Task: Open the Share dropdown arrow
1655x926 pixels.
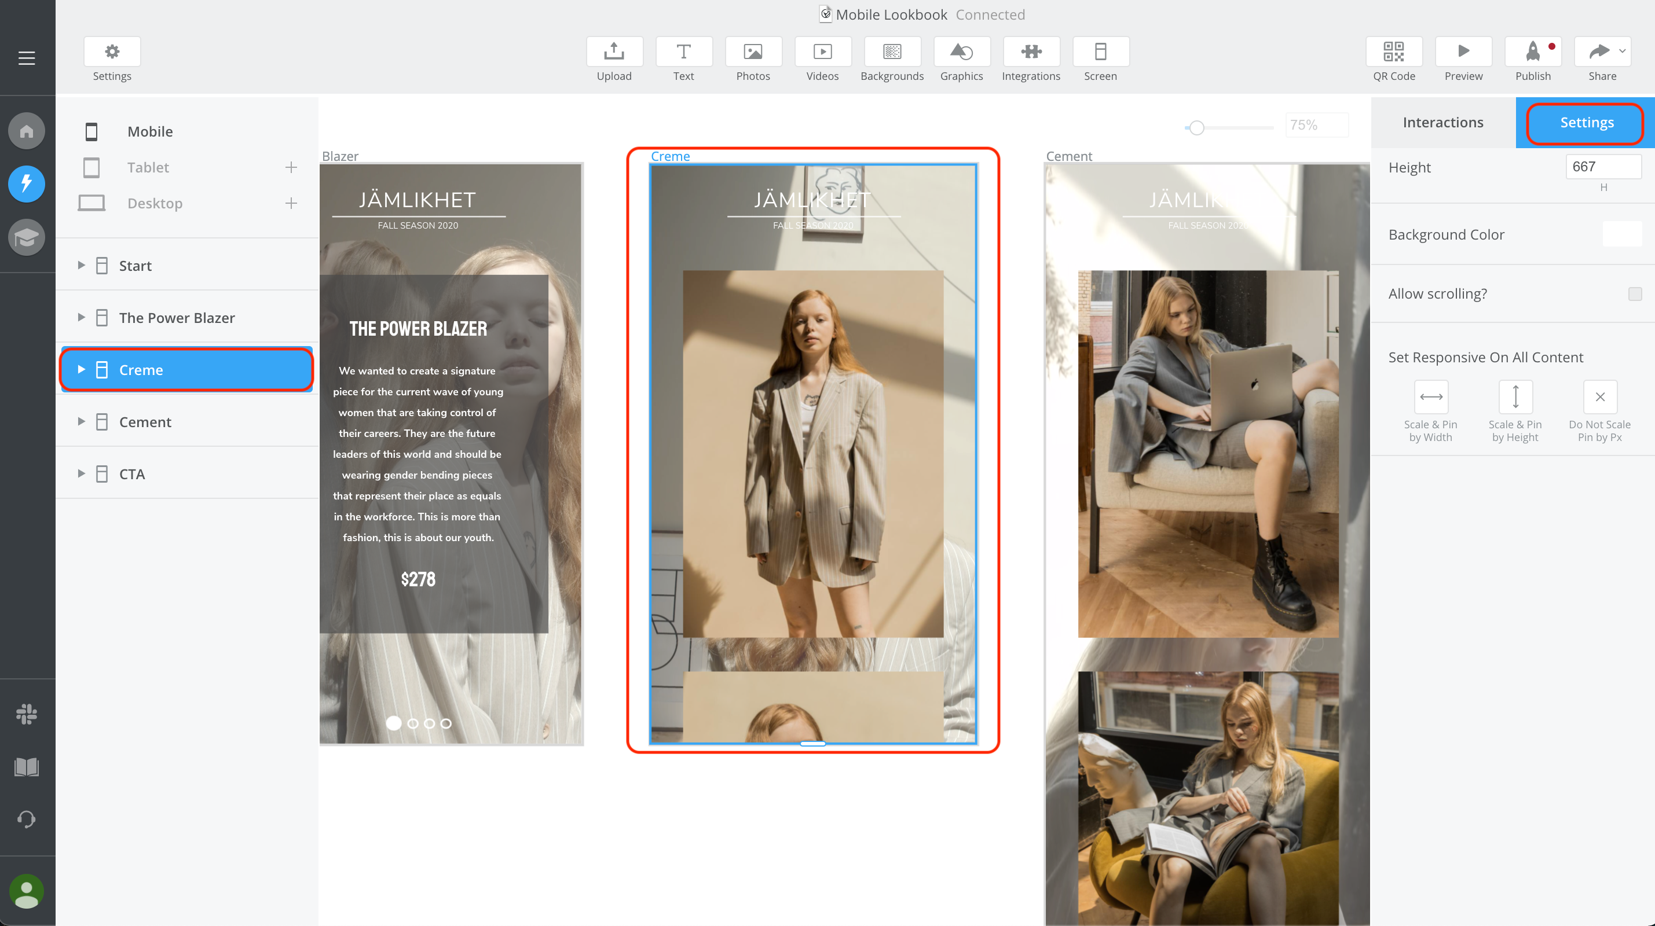Action: (1622, 51)
